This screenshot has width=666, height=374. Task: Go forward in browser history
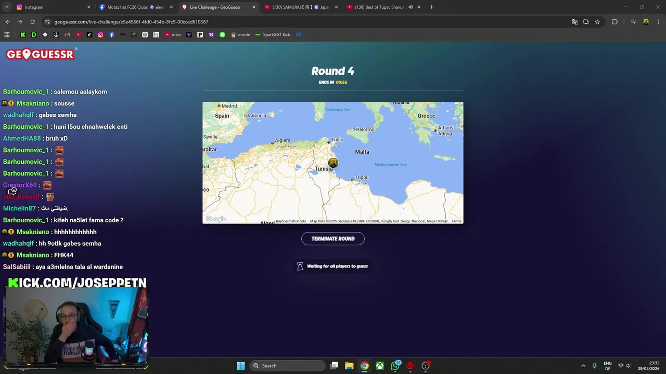pyautogui.click(x=20, y=22)
